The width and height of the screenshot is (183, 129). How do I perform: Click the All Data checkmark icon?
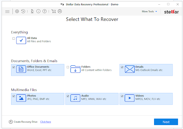(x=21, y=40)
